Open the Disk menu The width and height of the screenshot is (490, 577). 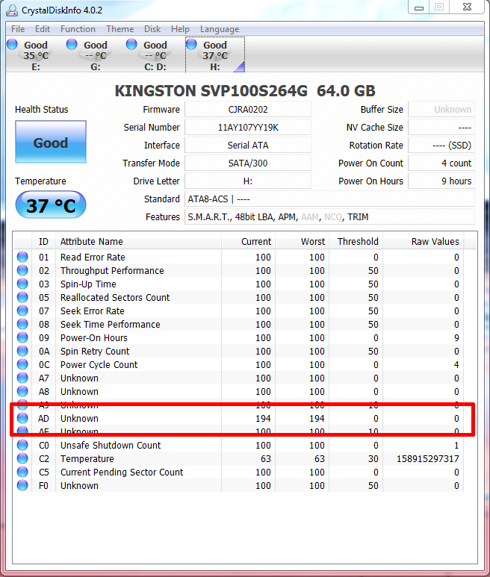click(x=152, y=29)
